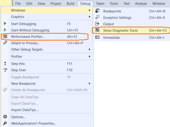The height and width of the screenshot is (127, 170).
Task: Click the Exception Settings icon
Action: tap(97, 17)
